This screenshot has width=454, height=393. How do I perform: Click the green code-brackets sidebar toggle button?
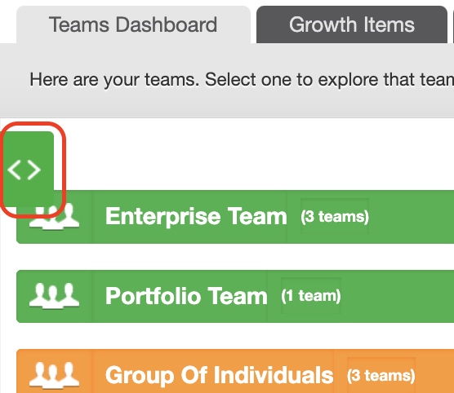pyautogui.click(x=29, y=170)
